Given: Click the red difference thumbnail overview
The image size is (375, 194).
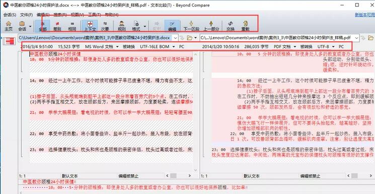Looking at the screenshot, I should 10,41.
